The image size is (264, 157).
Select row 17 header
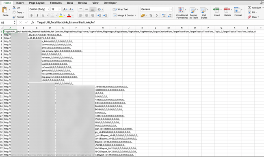point(2,83)
